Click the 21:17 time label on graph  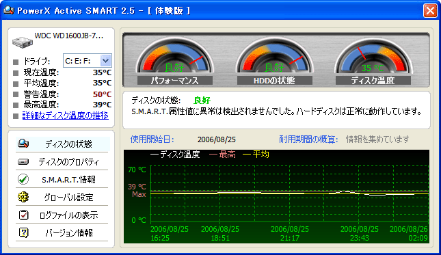[290, 238]
